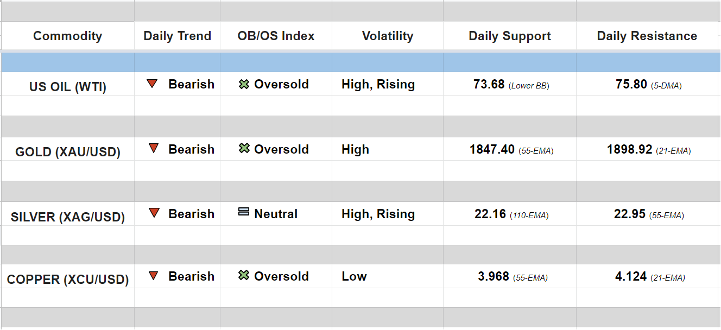Click the green oversold X icon for COPPER
Image resolution: width=721 pixels, height=330 pixels.
tap(244, 275)
